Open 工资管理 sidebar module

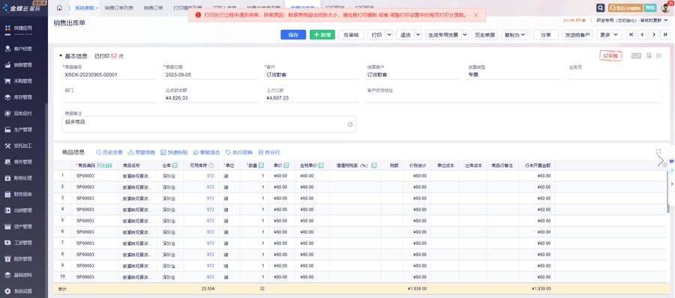pyautogui.click(x=19, y=243)
